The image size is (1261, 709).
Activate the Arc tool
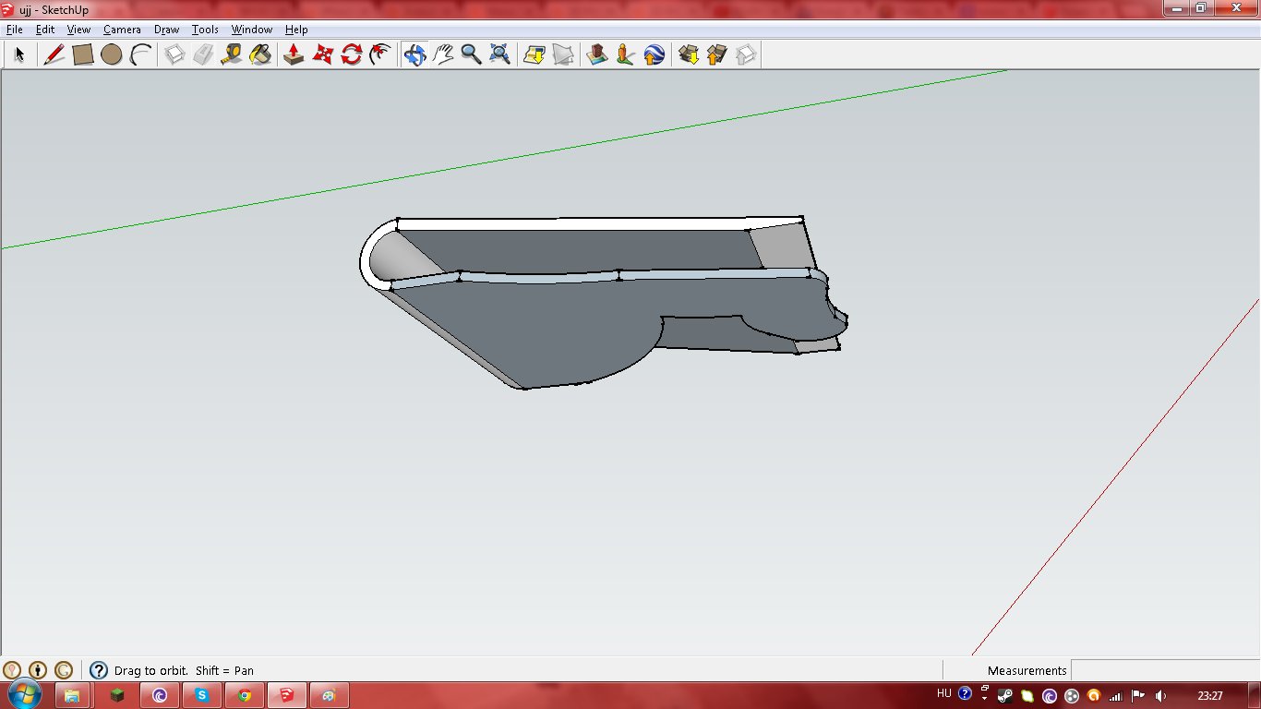click(x=140, y=54)
